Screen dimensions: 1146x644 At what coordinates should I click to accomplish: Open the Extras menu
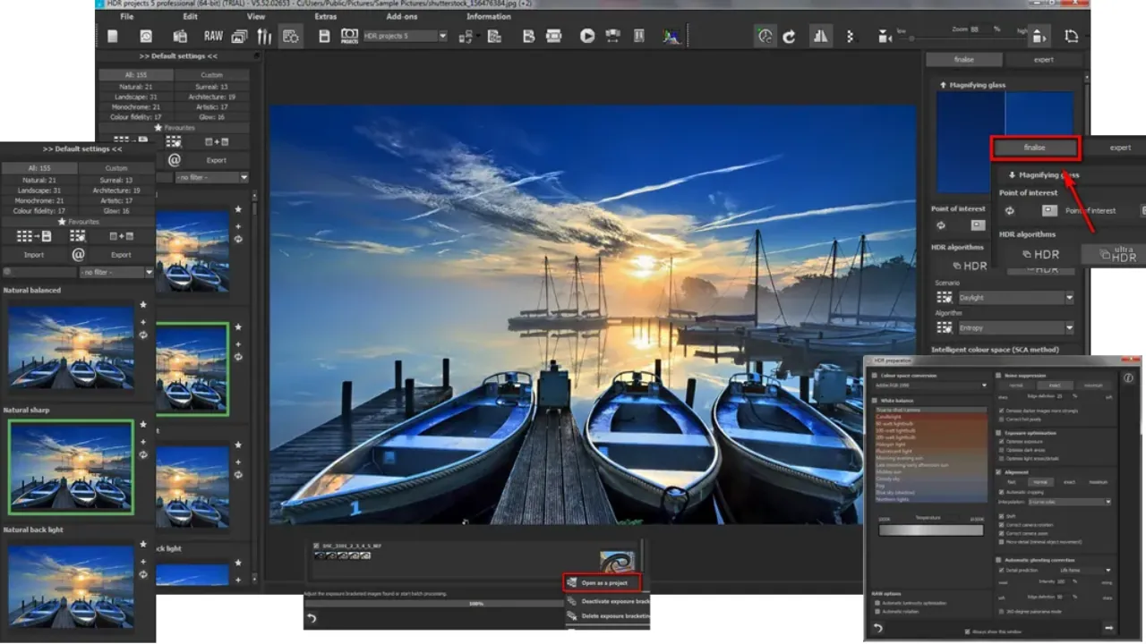pos(326,16)
